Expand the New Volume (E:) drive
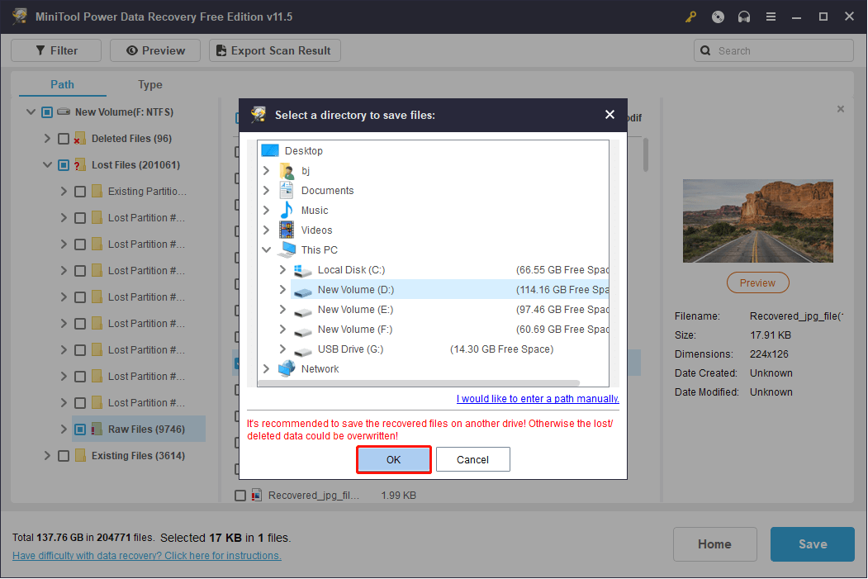This screenshot has height=579, width=868. (x=282, y=309)
